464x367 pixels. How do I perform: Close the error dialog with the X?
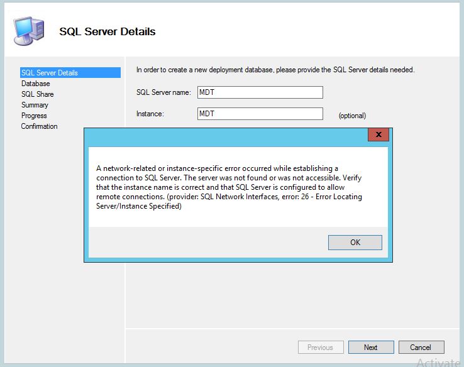click(378, 134)
